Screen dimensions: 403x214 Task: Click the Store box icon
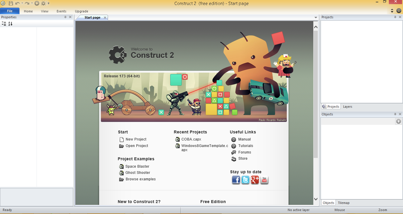(234, 159)
